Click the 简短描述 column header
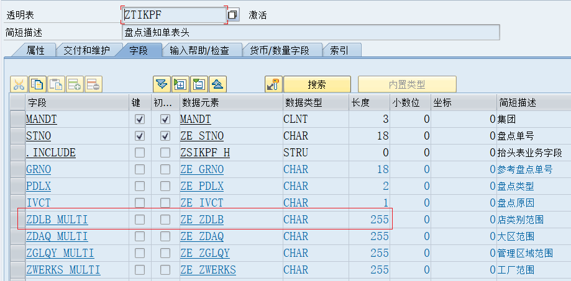 coord(534,103)
